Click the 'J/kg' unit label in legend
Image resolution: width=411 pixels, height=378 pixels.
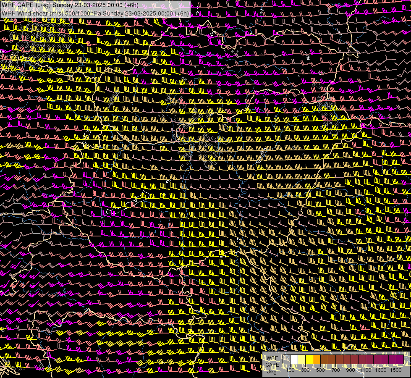(x=272, y=372)
